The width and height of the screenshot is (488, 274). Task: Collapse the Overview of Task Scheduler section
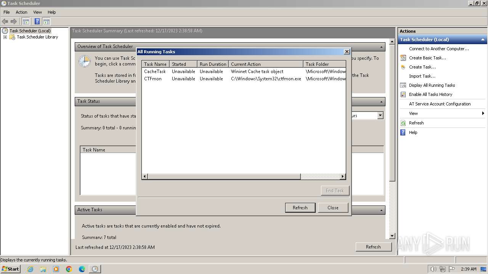tap(381, 47)
